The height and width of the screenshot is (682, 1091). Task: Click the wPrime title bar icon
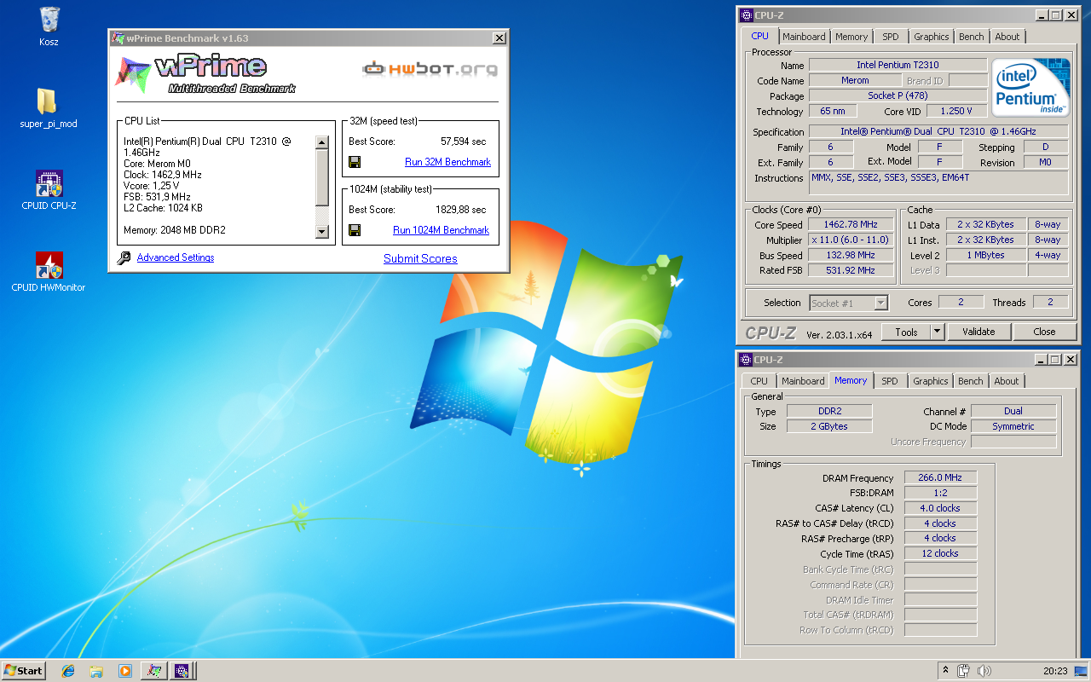pyautogui.click(x=118, y=38)
